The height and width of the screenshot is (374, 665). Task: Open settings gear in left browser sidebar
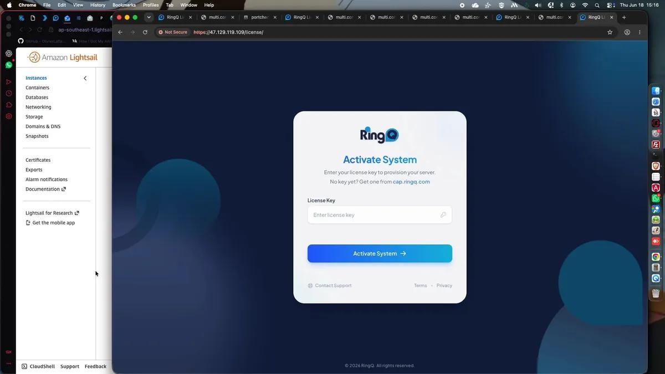[9, 116]
